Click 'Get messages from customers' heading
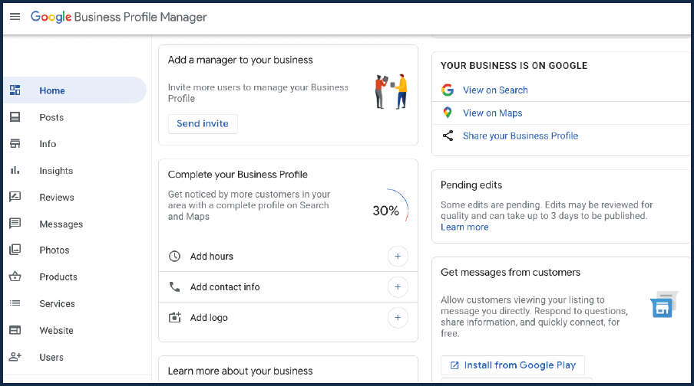This screenshot has height=386, width=694. coord(511,273)
